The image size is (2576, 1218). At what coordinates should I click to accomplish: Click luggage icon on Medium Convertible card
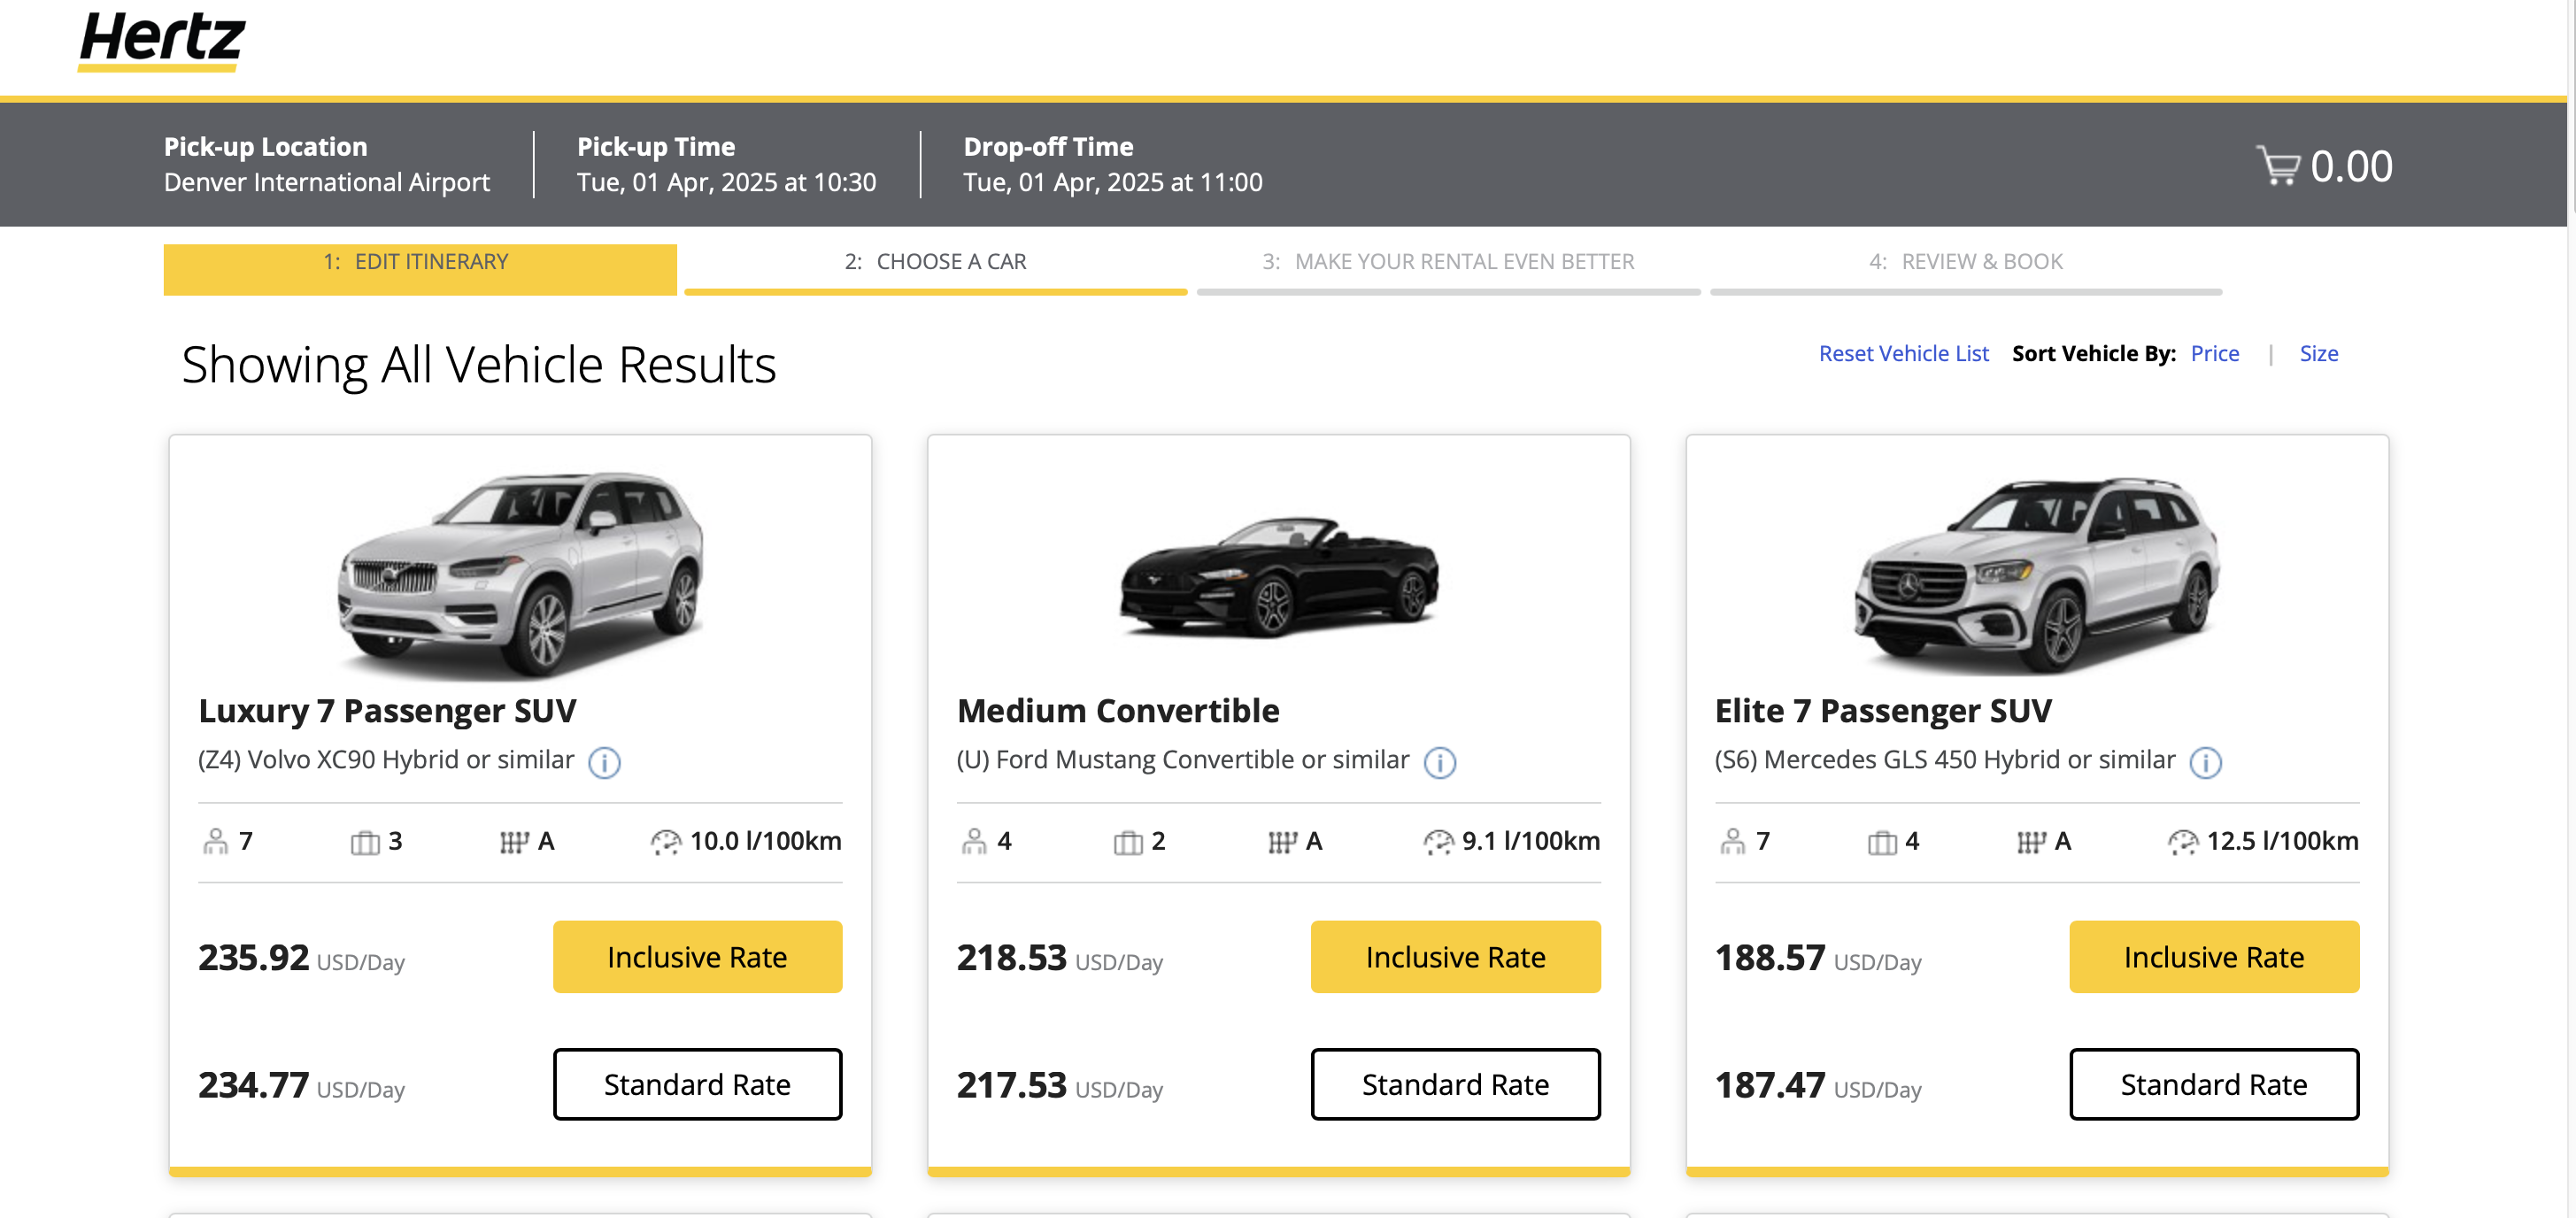1128,843
